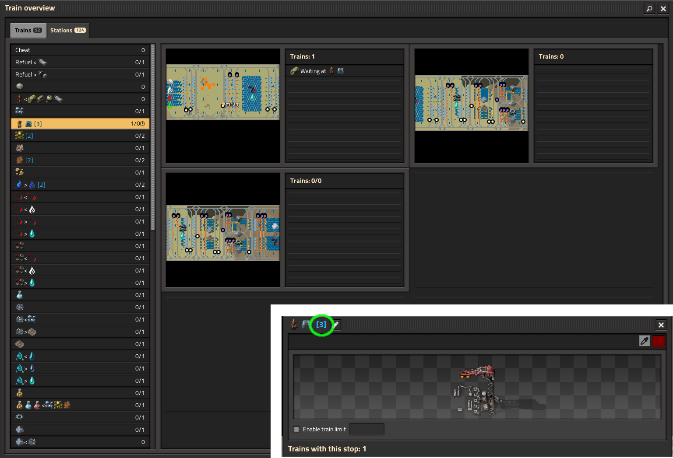Image resolution: width=673 pixels, height=458 pixels.
Task: Switch to the Trains tab
Action: 28,30
